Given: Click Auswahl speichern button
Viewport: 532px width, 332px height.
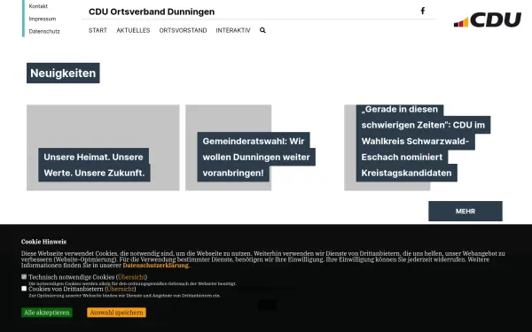Looking at the screenshot, I should (x=116, y=313).
